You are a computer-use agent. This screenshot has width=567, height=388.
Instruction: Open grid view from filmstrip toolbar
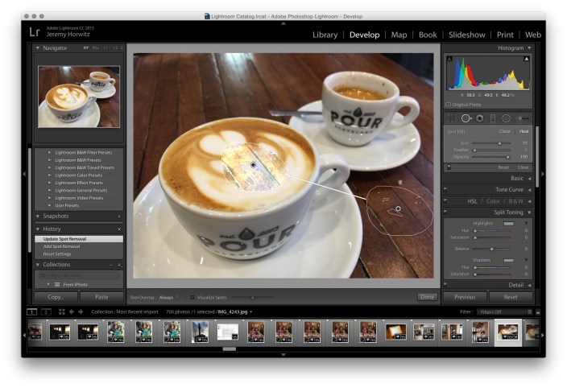pyautogui.click(x=62, y=311)
